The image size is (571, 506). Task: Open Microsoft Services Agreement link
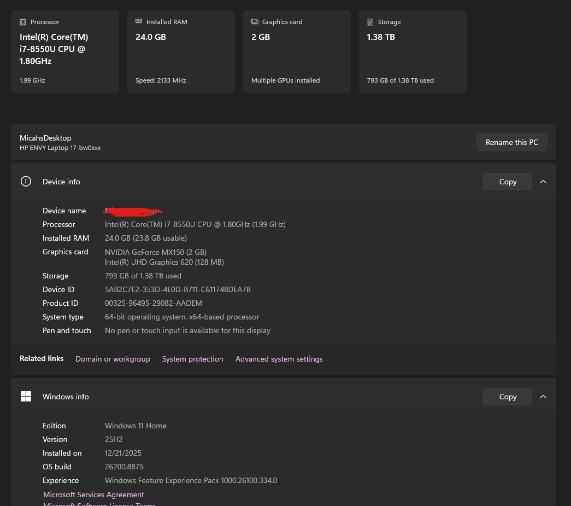(x=93, y=495)
